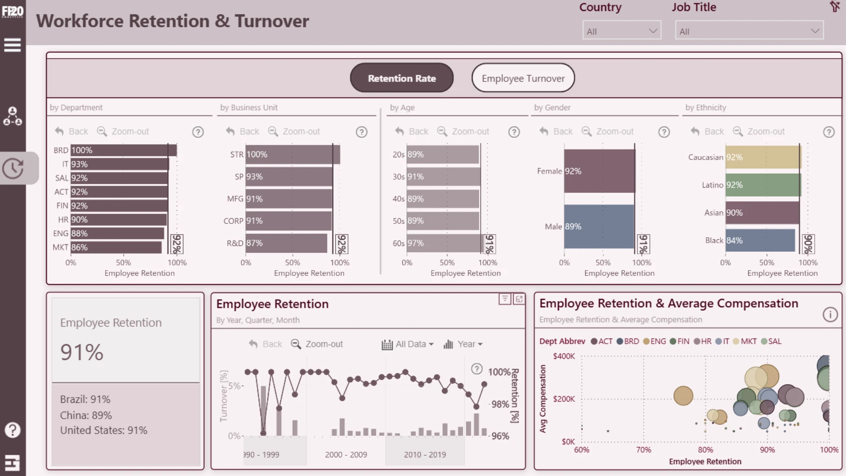The width and height of the screenshot is (846, 476).
Task: Open the All Data range dropdown
Action: click(408, 344)
